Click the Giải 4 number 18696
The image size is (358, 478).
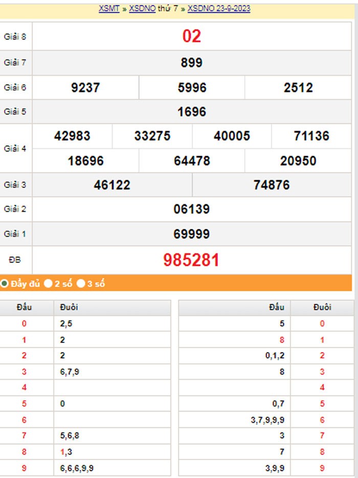85,161
